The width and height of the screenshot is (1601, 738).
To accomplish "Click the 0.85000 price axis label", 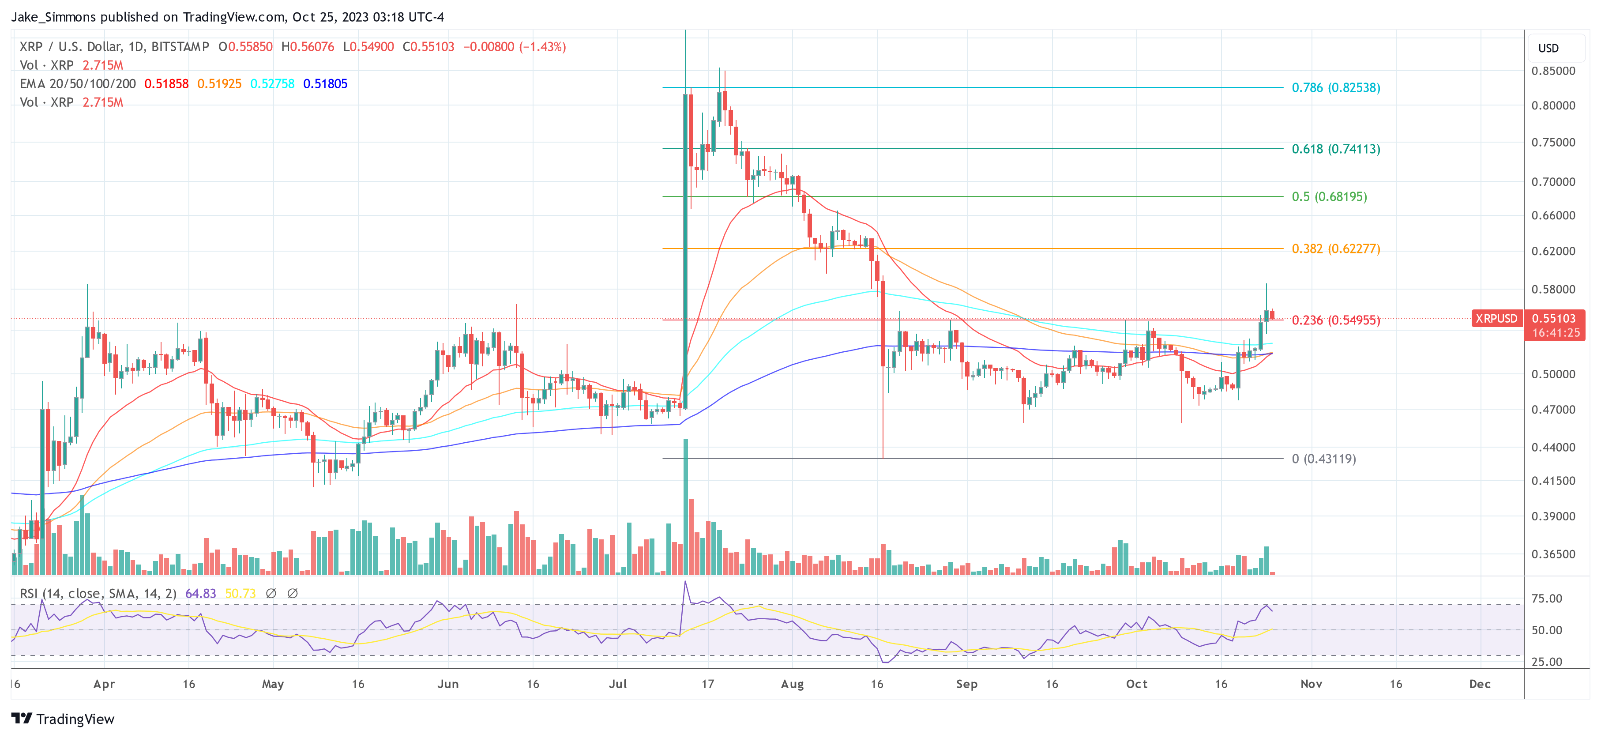I will 1553,71.
